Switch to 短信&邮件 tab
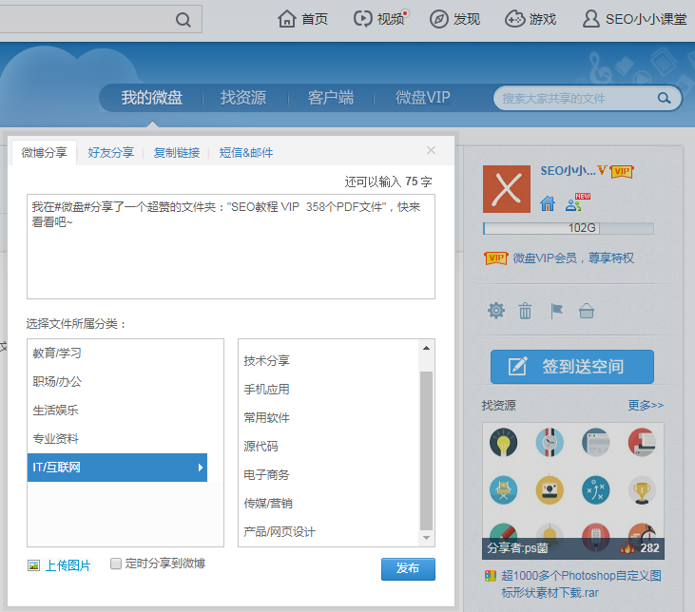 point(246,152)
